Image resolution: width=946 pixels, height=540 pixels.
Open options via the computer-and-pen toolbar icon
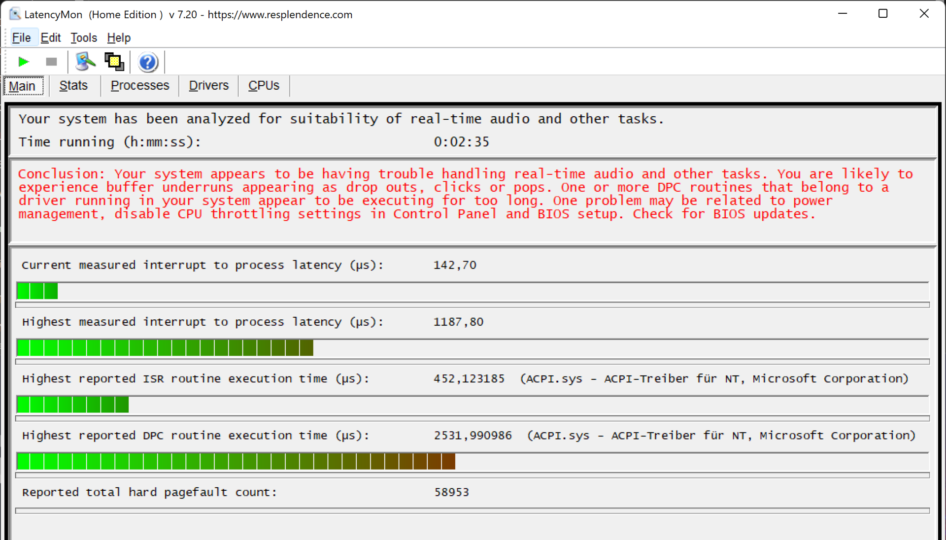85,62
